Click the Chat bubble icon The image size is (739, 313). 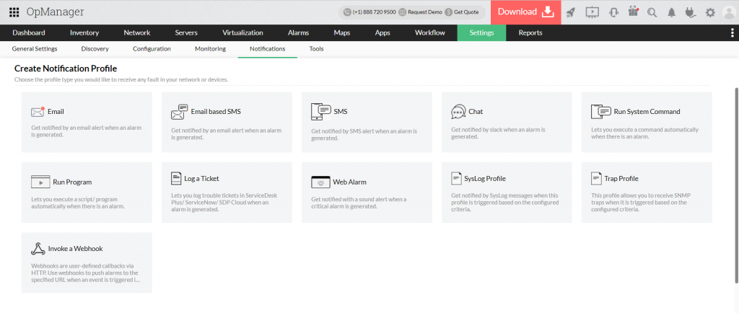click(458, 112)
